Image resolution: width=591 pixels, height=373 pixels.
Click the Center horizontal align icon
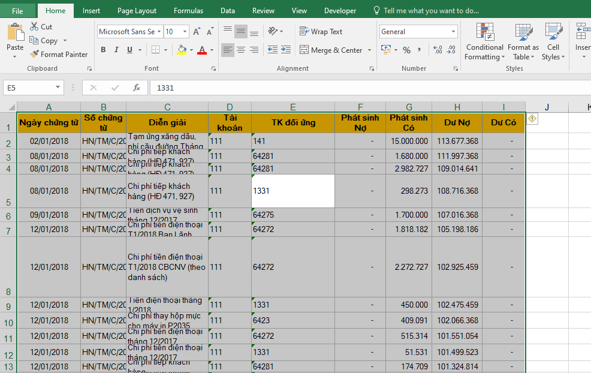click(x=240, y=50)
